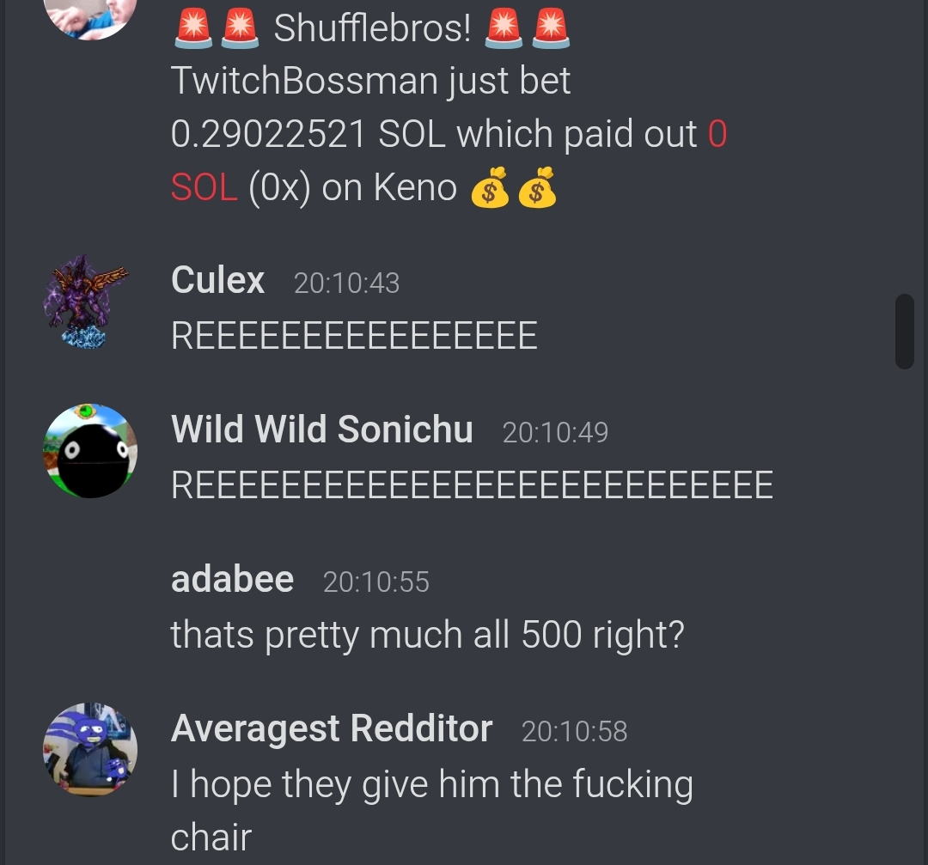The height and width of the screenshot is (865, 928).
Task: Click the Averagest Redditor username
Action: [x=332, y=728]
